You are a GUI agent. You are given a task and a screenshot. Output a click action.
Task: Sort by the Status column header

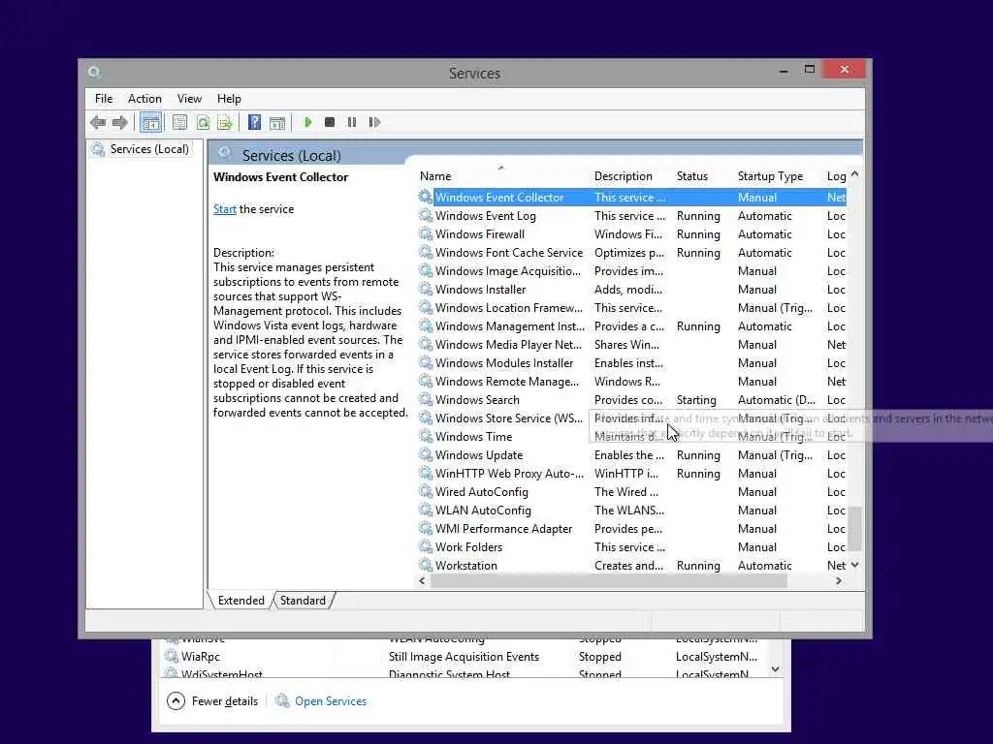click(703, 176)
